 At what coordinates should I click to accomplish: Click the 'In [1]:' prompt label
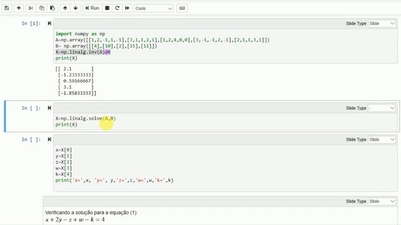coord(31,24)
